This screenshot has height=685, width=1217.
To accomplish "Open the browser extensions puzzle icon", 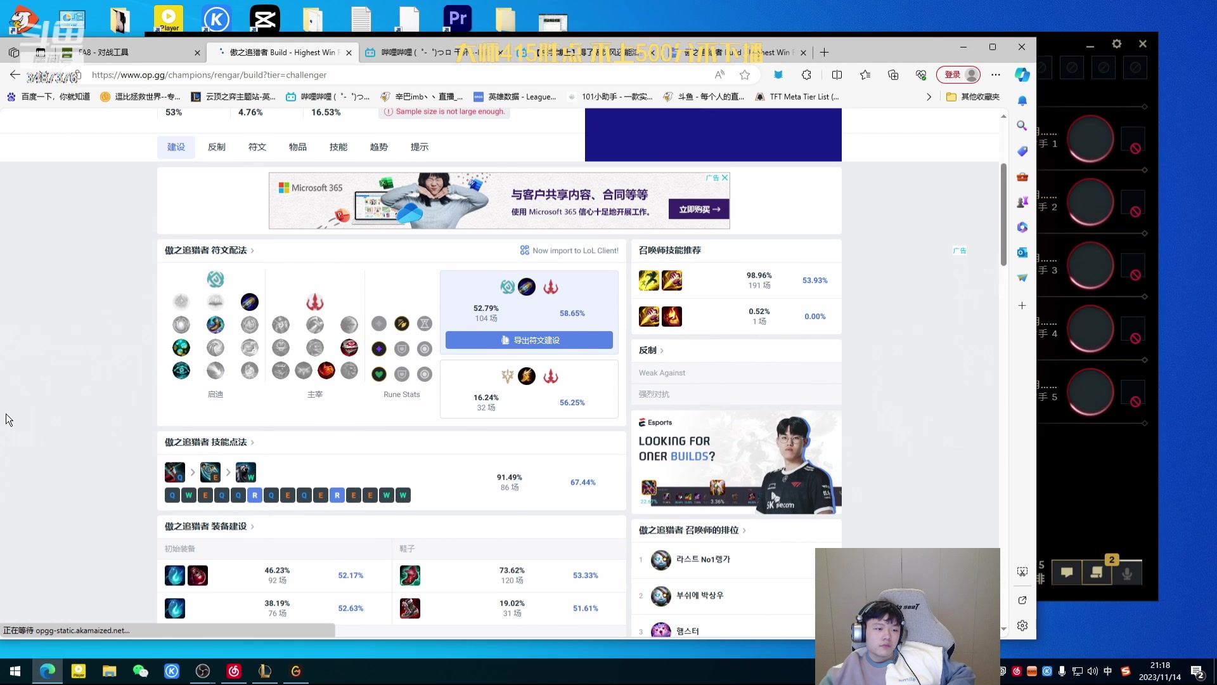I will click(806, 75).
